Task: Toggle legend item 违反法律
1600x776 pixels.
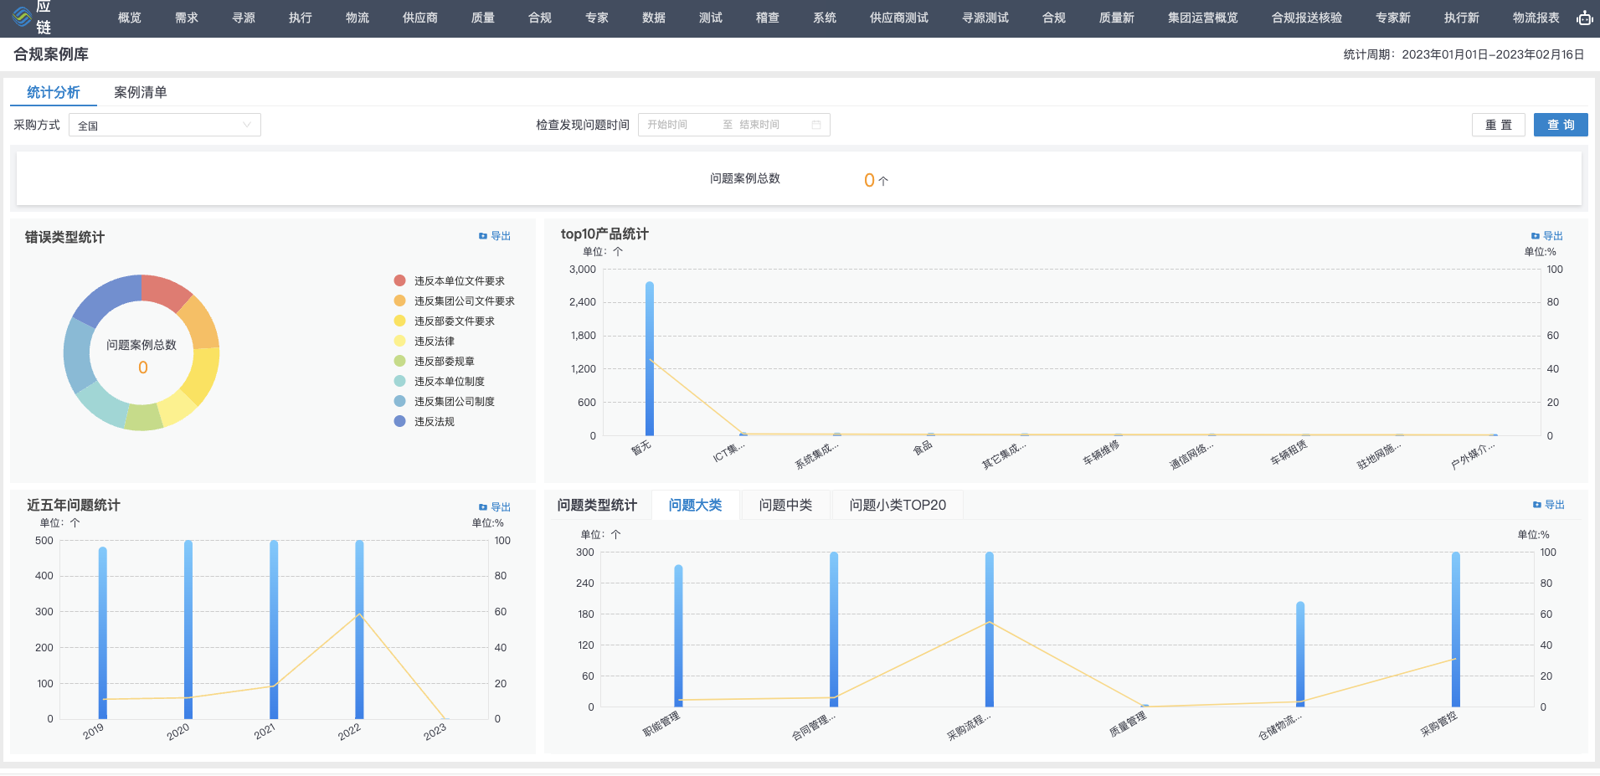Action: 424,342
